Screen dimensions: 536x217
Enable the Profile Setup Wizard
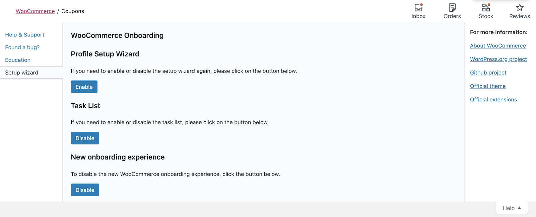pyautogui.click(x=84, y=87)
